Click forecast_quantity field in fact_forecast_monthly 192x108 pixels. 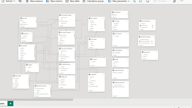click(x=64, y=21)
